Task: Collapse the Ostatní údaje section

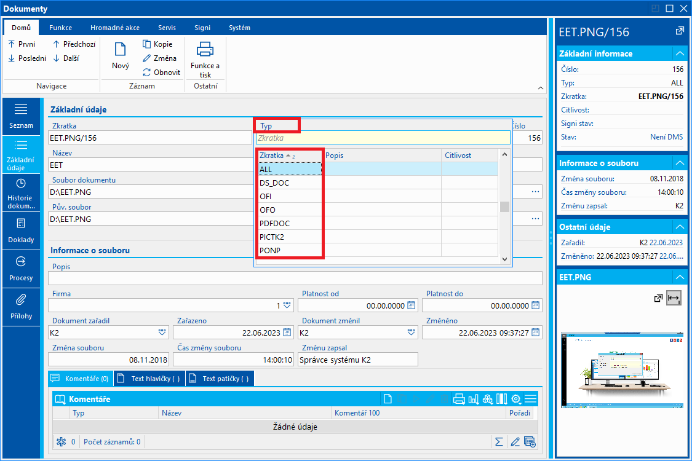Action: point(680,227)
